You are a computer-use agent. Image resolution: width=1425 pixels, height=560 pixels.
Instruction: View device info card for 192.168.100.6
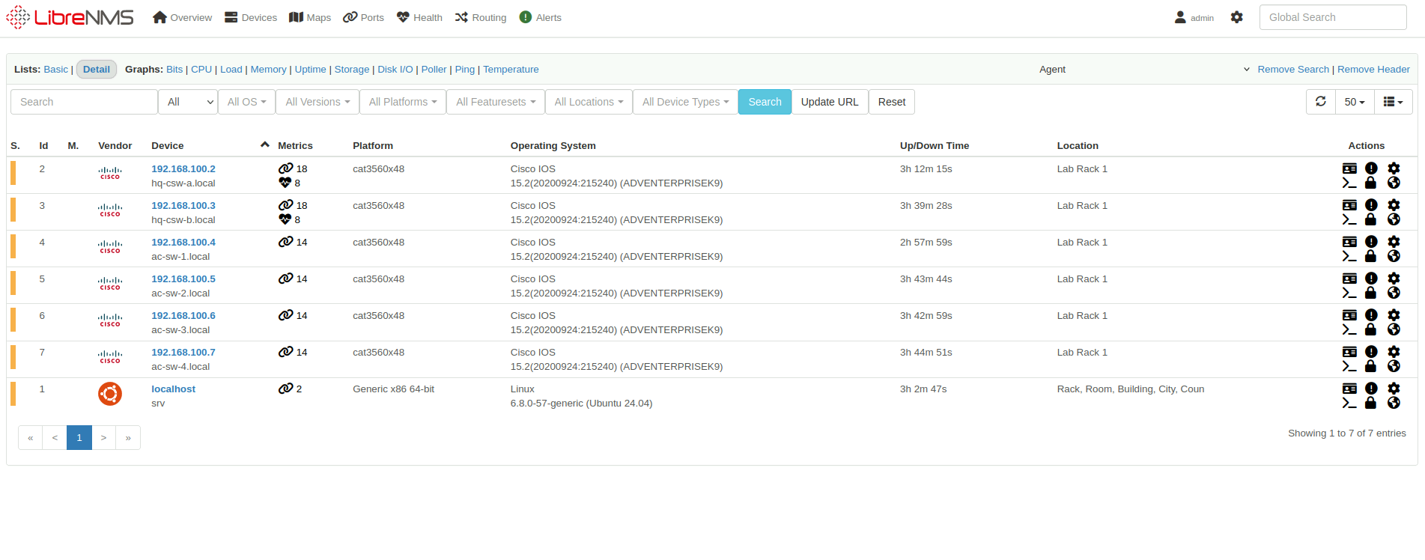[1349, 315]
